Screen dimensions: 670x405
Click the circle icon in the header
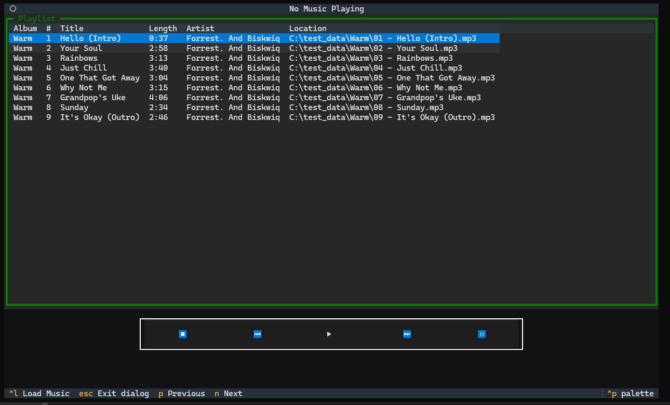pyautogui.click(x=13, y=9)
